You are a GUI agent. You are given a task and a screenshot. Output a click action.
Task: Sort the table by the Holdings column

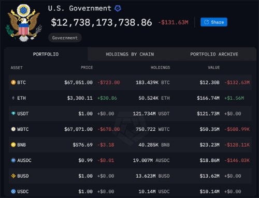tap(160, 68)
